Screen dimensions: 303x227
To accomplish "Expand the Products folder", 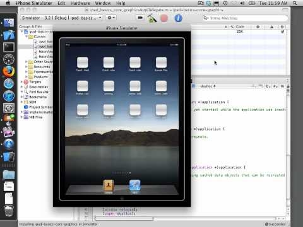I will point(27,77).
